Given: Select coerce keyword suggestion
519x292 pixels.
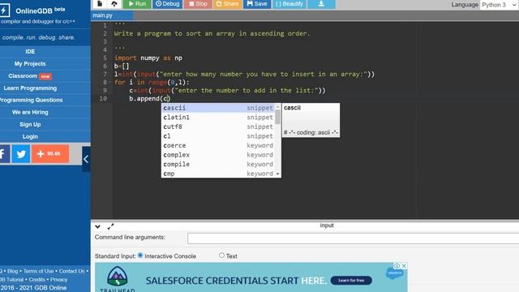Looking at the screenshot, I should coord(218,145).
